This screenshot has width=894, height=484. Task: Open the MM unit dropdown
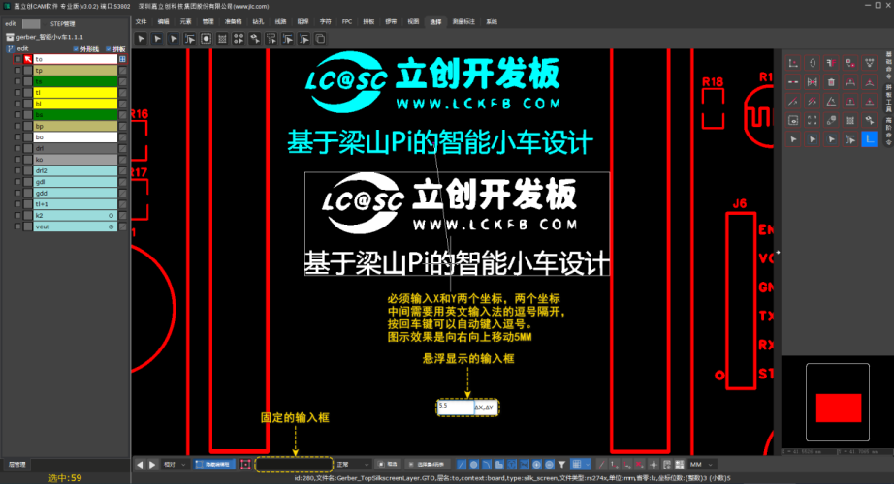pos(701,464)
